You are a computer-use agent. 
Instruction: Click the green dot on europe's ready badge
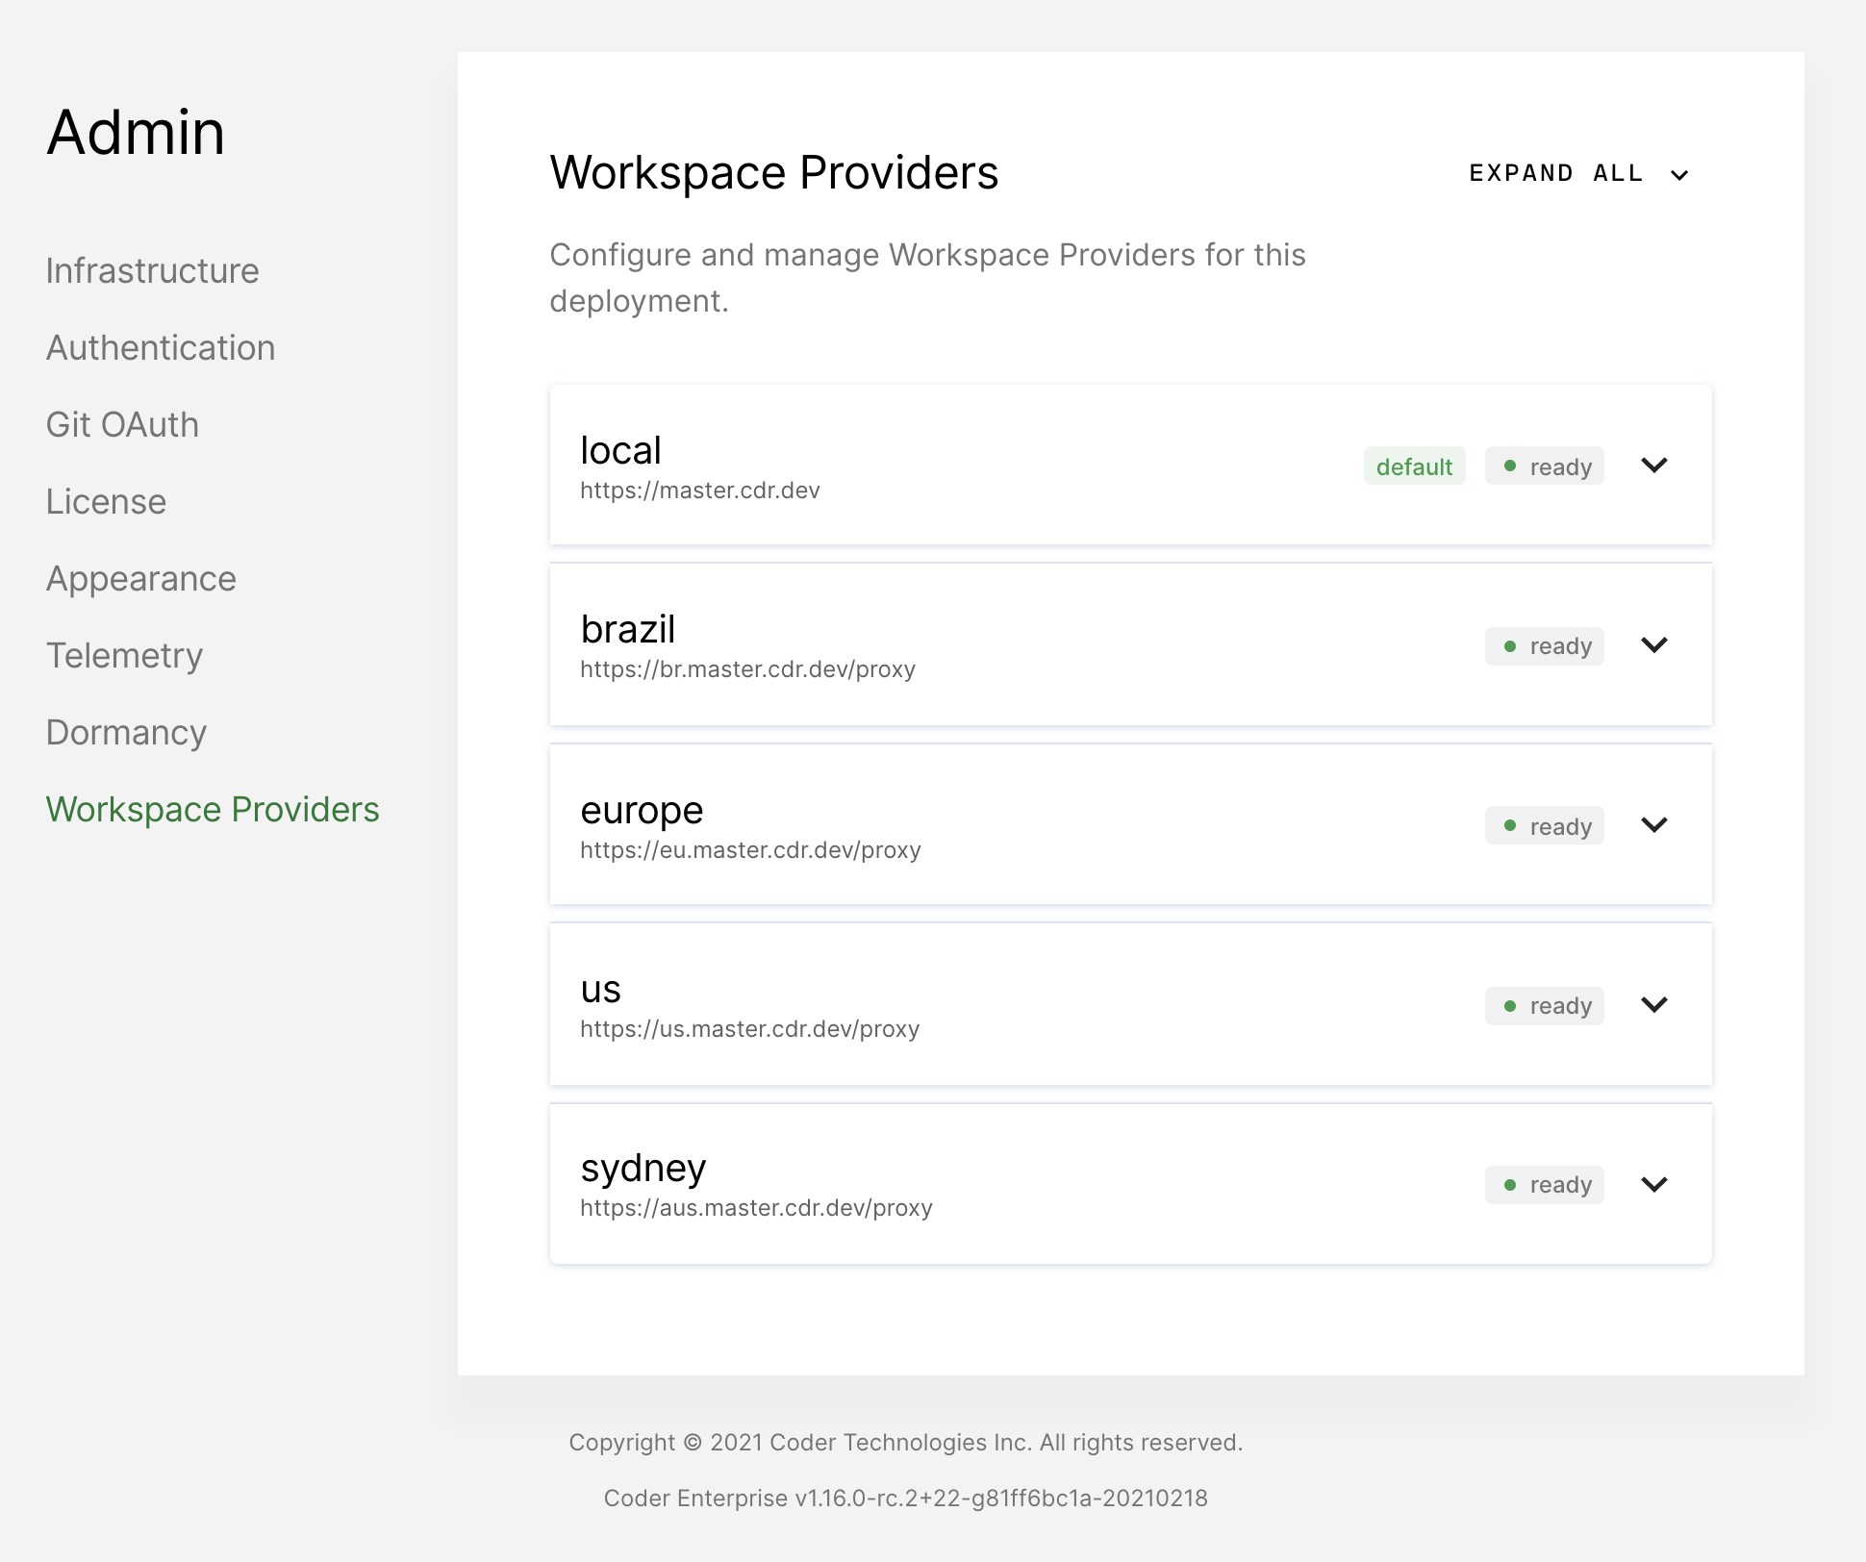click(1511, 825)
